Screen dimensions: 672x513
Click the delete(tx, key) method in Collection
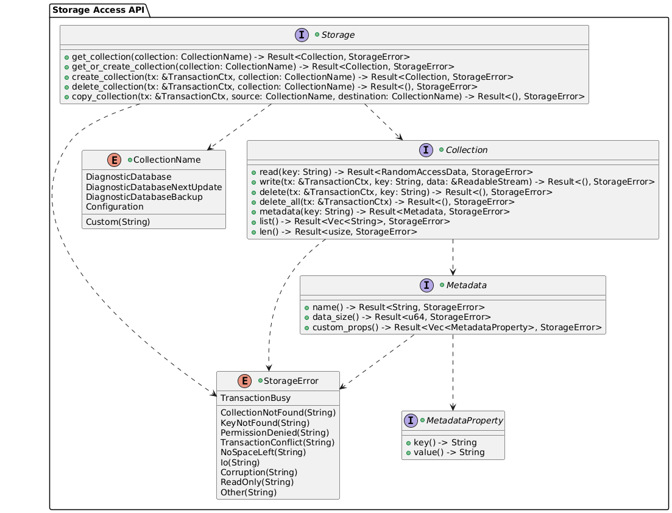click(x=406, y=192)
